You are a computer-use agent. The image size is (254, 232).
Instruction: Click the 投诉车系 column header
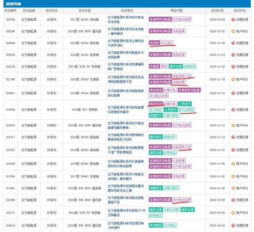[52, 11]
